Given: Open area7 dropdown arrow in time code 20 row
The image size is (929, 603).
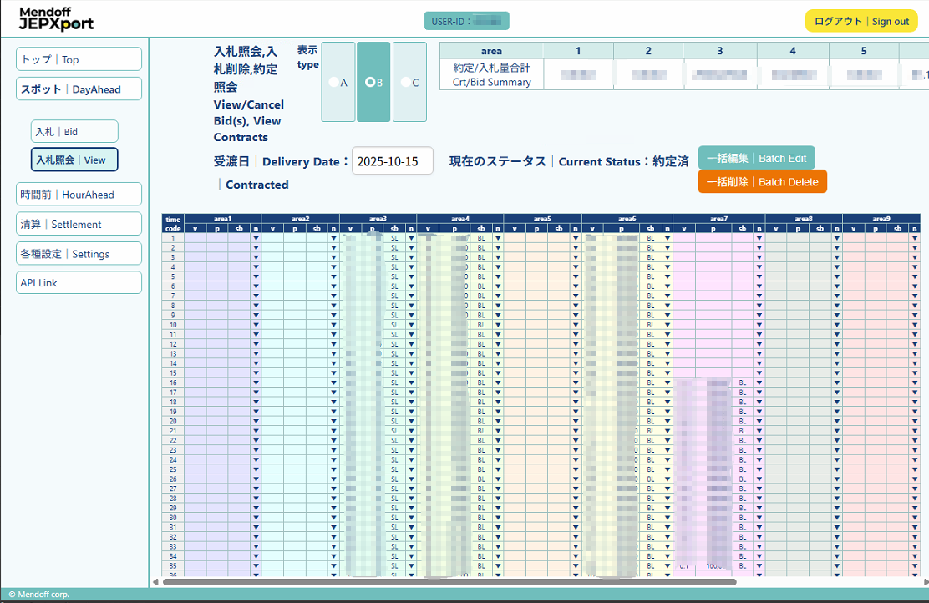Looking at the screenshot, I should [759, 422].
